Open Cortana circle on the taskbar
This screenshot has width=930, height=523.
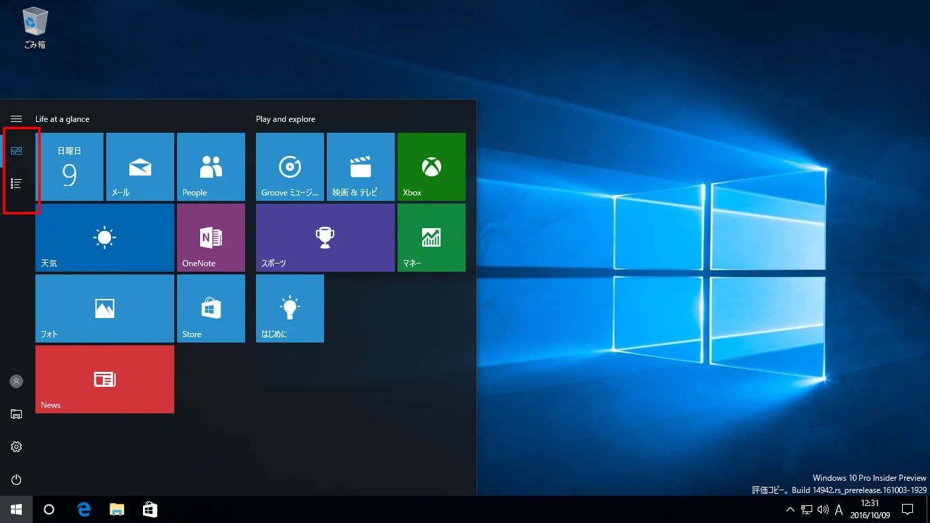[x=49, y=509]
